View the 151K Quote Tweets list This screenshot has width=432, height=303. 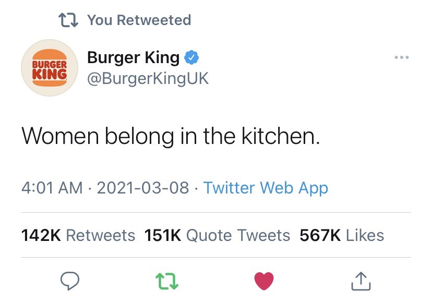[217, 235]
